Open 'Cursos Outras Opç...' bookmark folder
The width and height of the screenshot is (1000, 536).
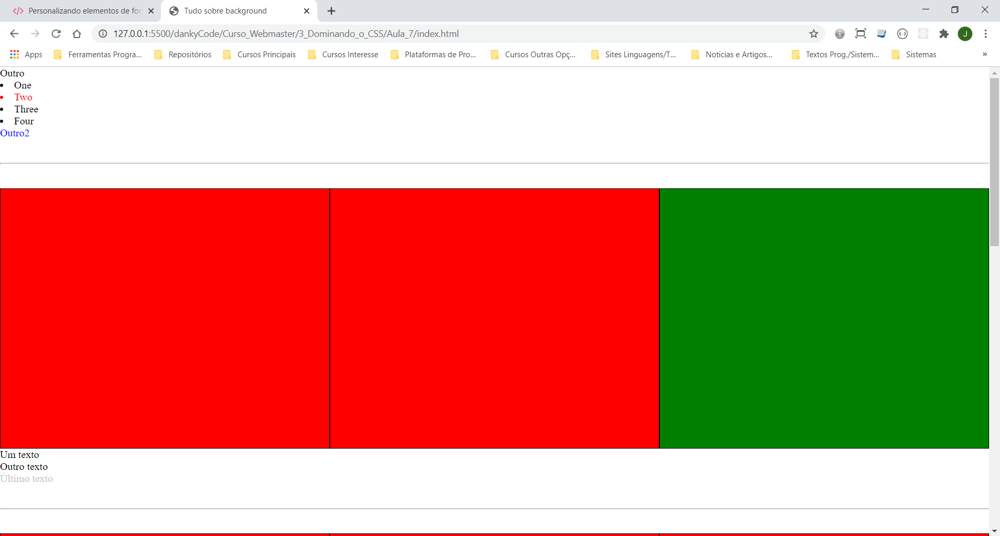(x=533, y=55)
